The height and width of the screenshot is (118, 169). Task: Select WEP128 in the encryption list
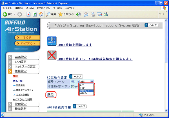point(86,91)
